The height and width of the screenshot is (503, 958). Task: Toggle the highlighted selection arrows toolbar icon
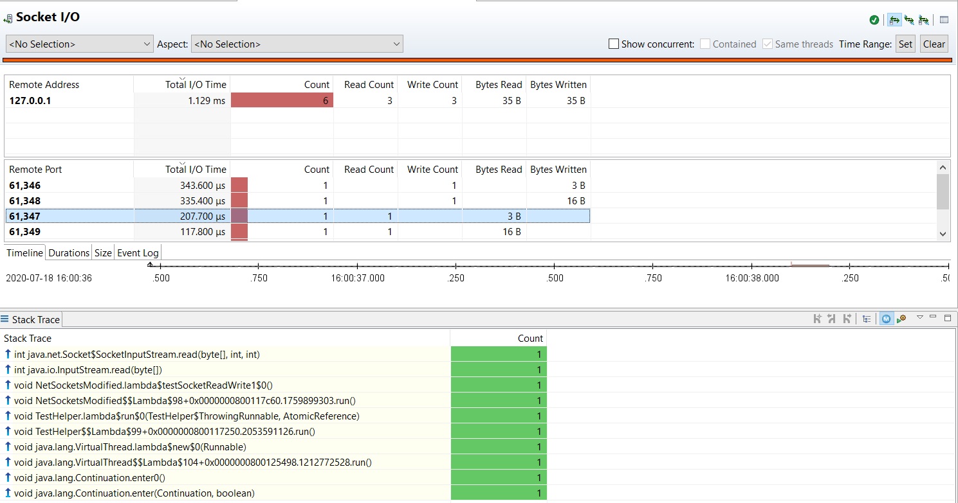(894, 20)
